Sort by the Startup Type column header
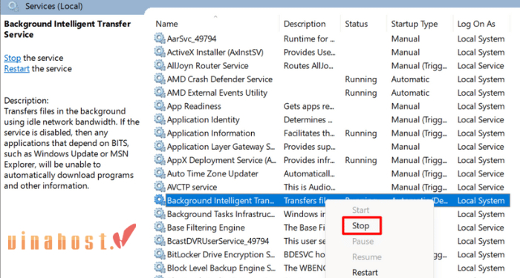Viewport: 520px width, 278px height. click(415, 24)
